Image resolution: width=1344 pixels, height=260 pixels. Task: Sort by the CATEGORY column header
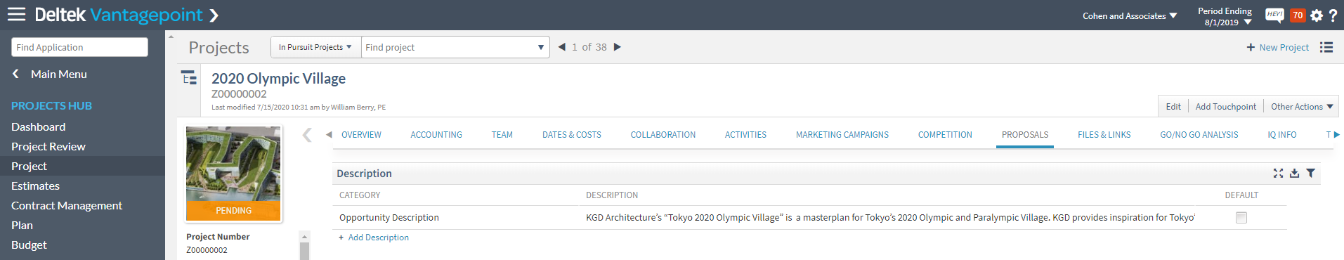(360, 195)
